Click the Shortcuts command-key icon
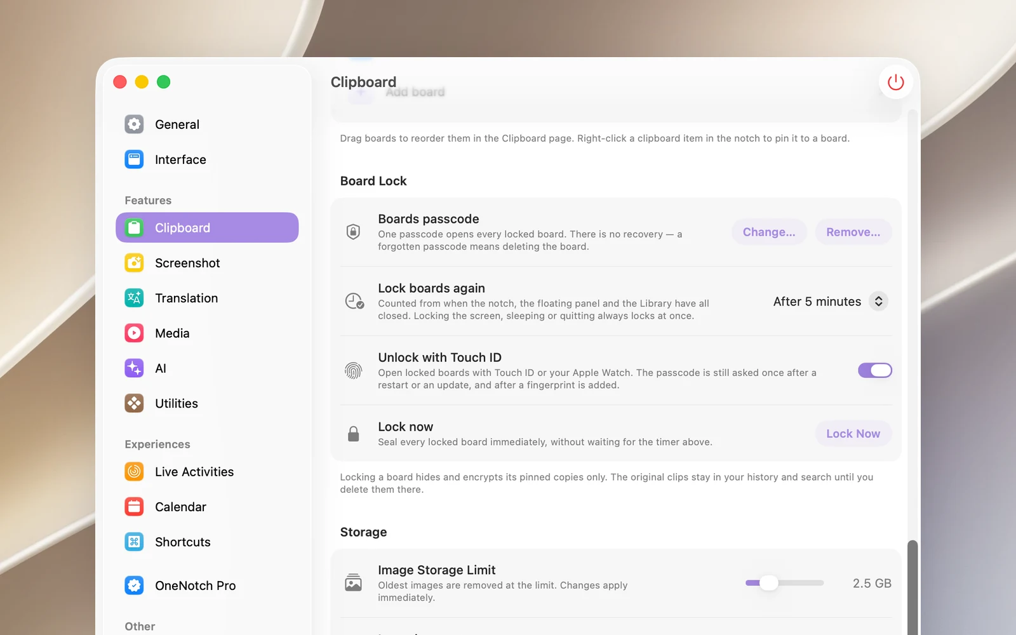This screenshot has width=1016, height=635. click(x=134, y=542)
